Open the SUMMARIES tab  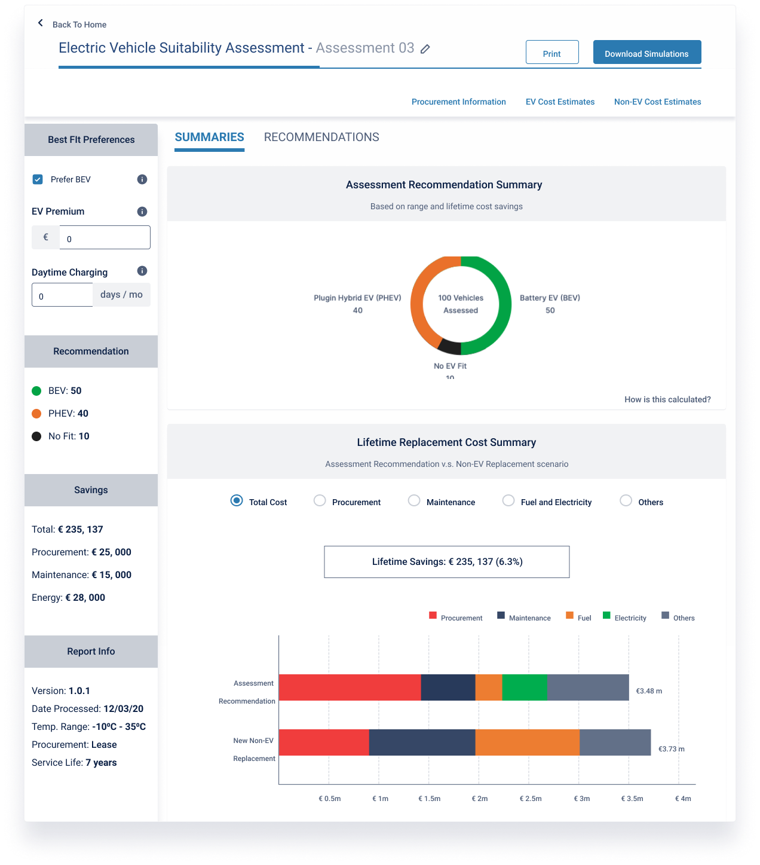210,137
